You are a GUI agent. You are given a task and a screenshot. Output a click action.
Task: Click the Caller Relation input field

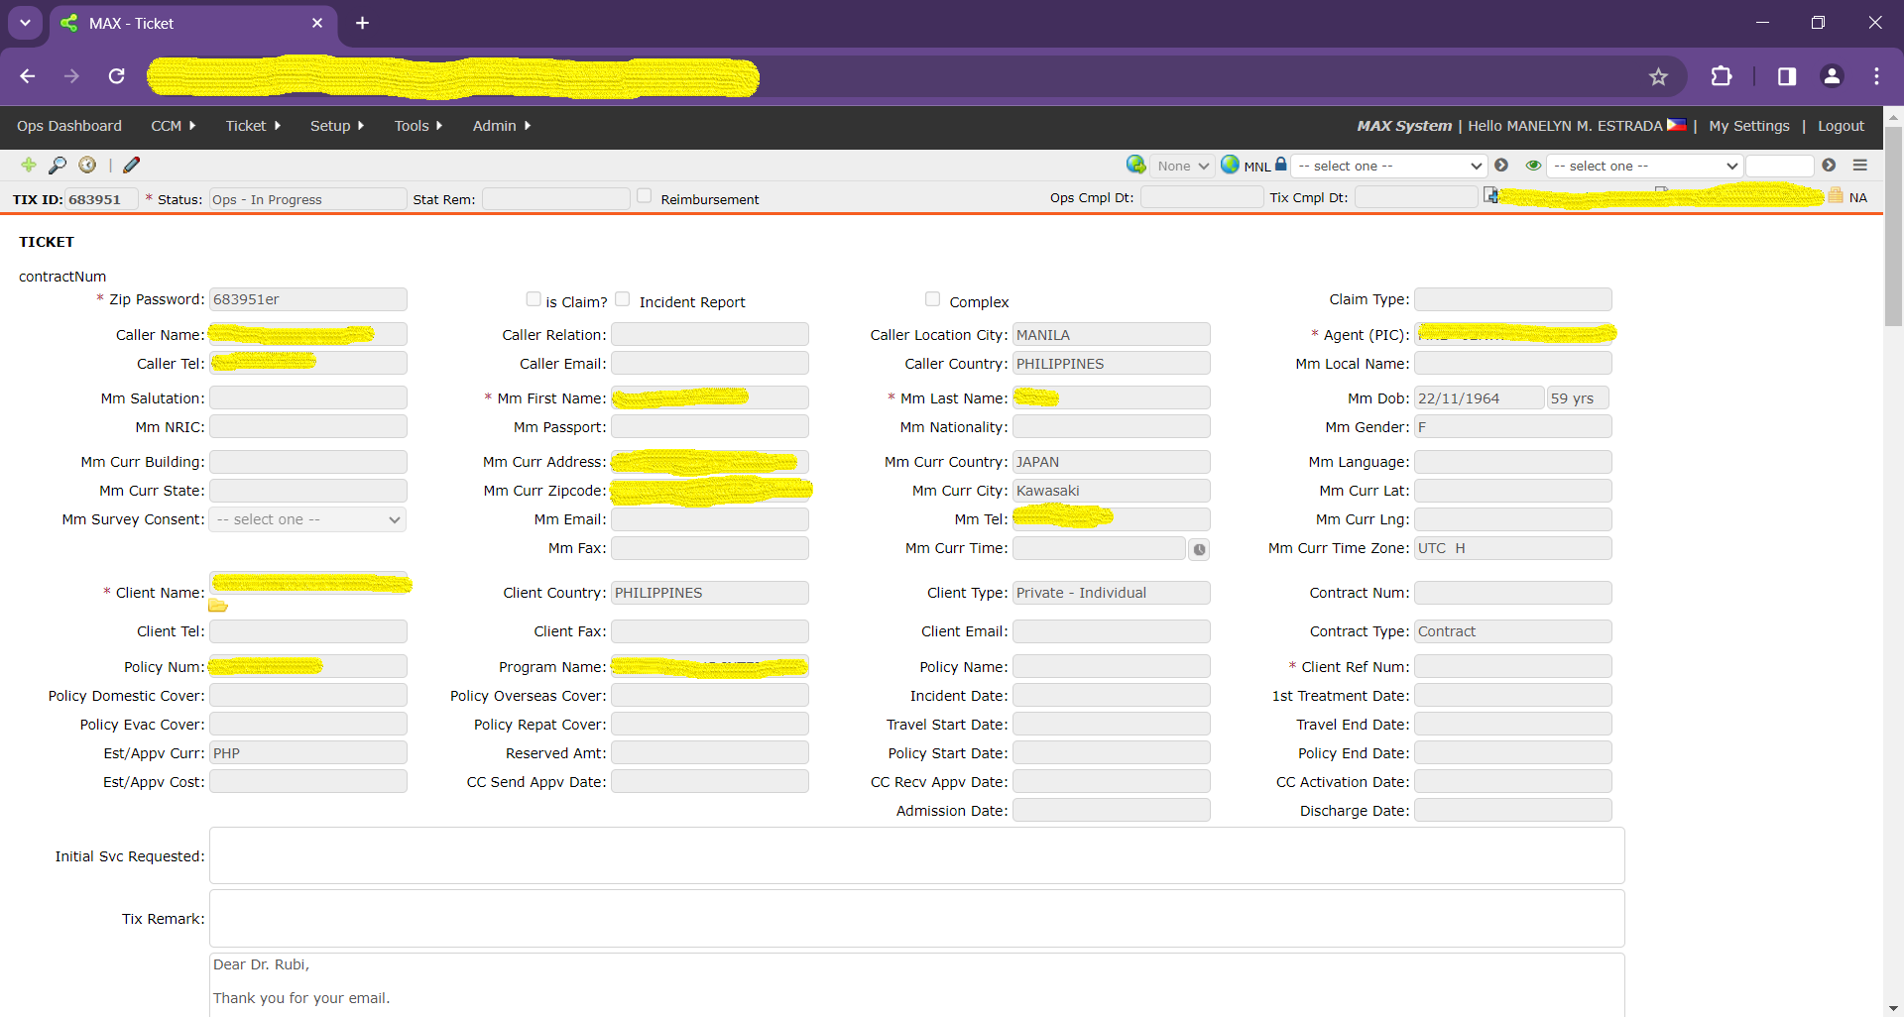(x=709, y=335)
